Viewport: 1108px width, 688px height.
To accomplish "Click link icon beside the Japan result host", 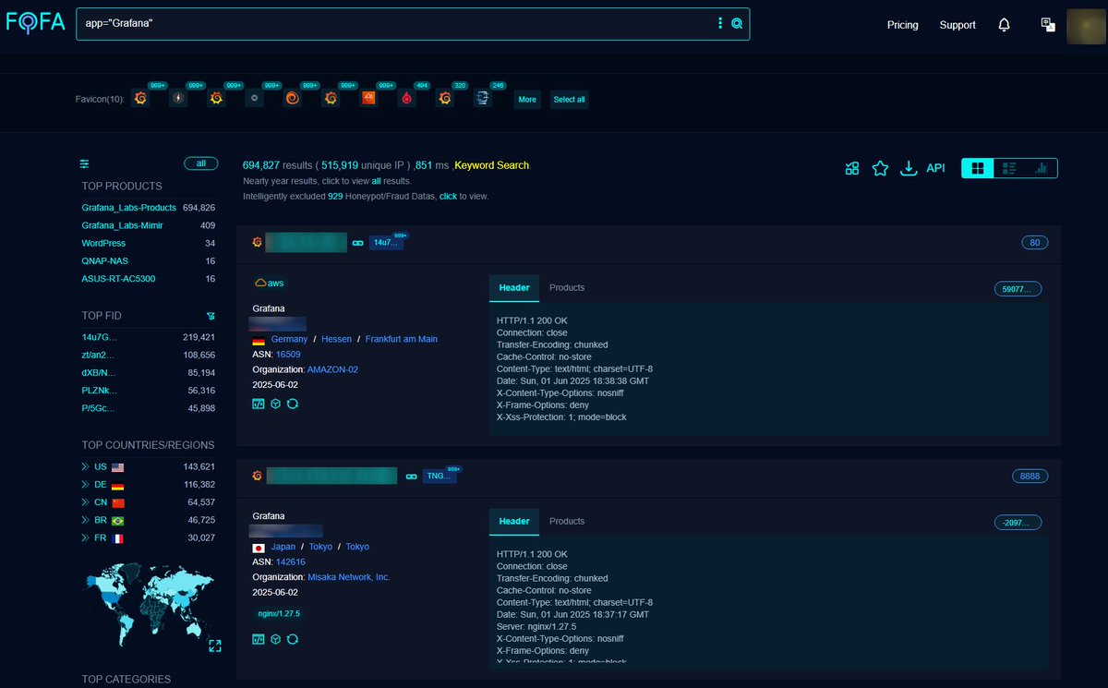I will coord(411,477).
